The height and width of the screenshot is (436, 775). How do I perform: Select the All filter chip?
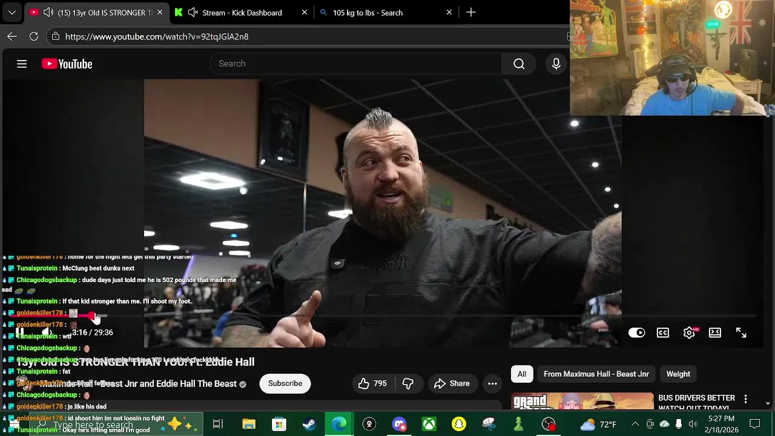pyautogui.click(x=522, y=374)
